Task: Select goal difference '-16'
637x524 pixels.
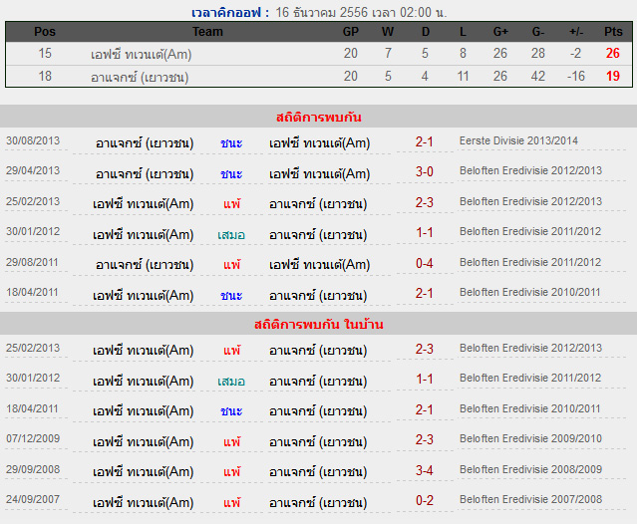Action: pyautogui.click(x=576, y=76)
